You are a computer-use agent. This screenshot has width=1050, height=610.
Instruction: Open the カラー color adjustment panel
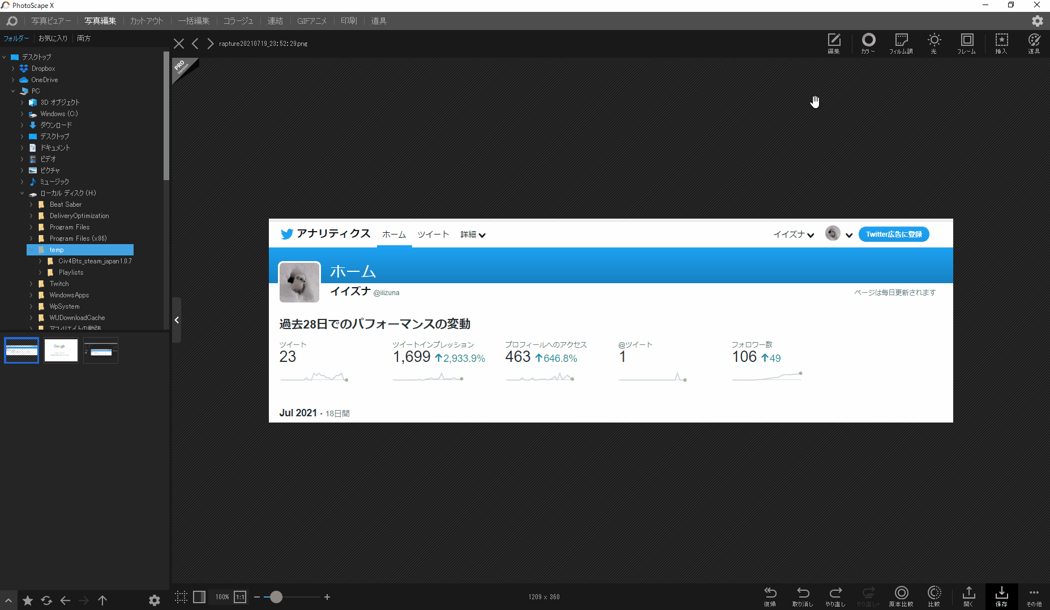[868, 43]
